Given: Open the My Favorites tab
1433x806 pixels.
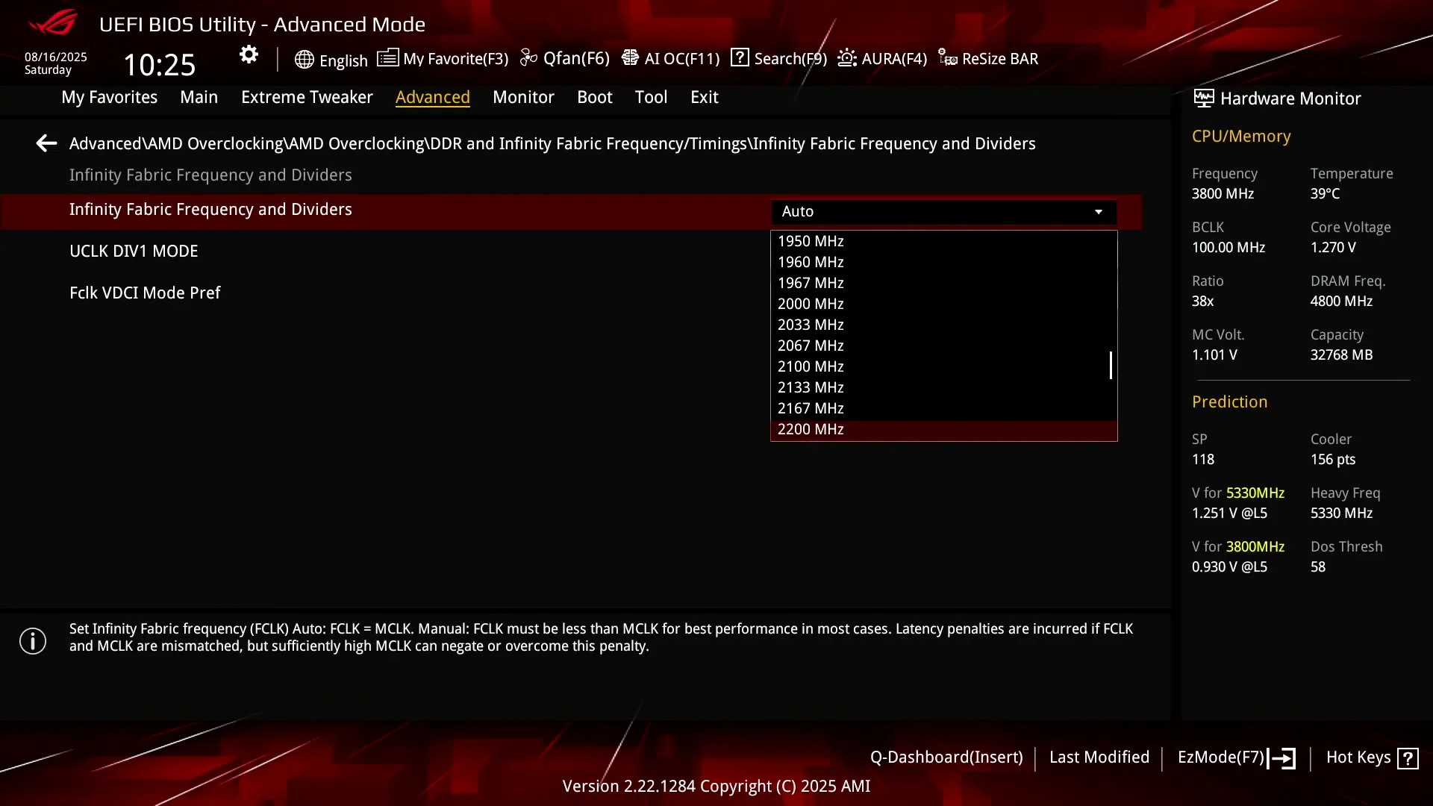Looking at the screenshot, I should point(110,97).
